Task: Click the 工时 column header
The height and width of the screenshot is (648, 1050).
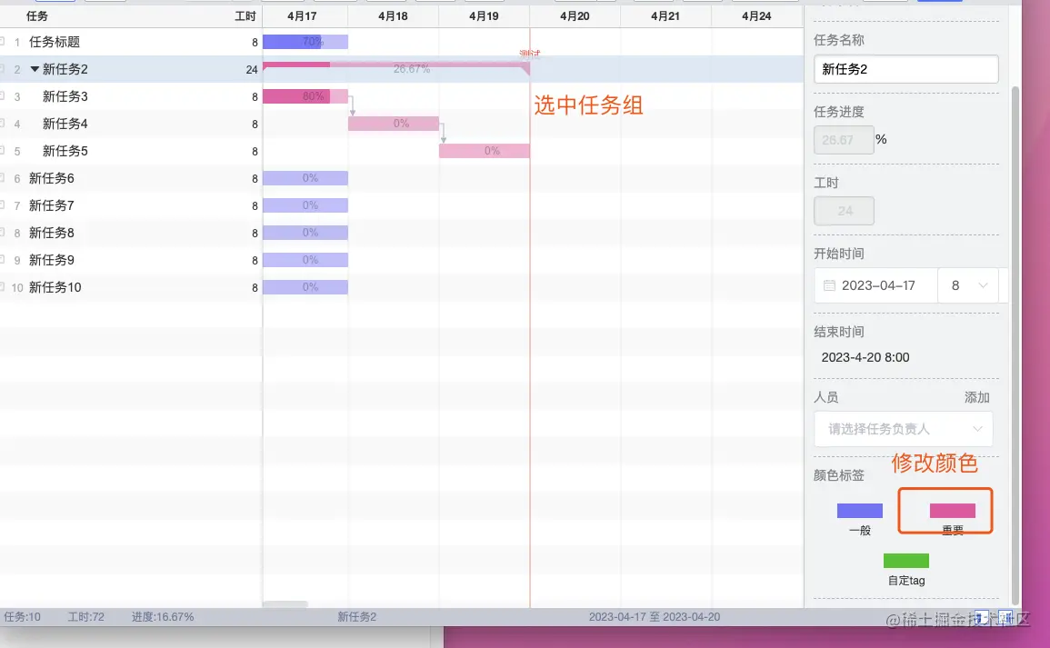Action: pos(246,15)
